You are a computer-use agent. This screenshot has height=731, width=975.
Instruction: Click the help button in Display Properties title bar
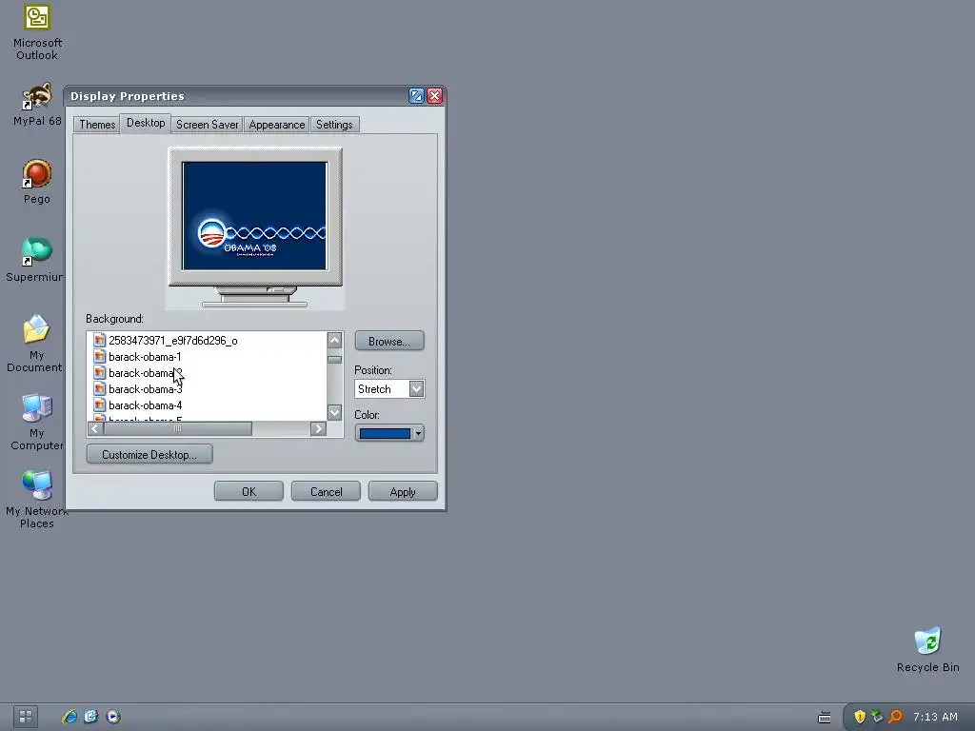coord(416,96)
